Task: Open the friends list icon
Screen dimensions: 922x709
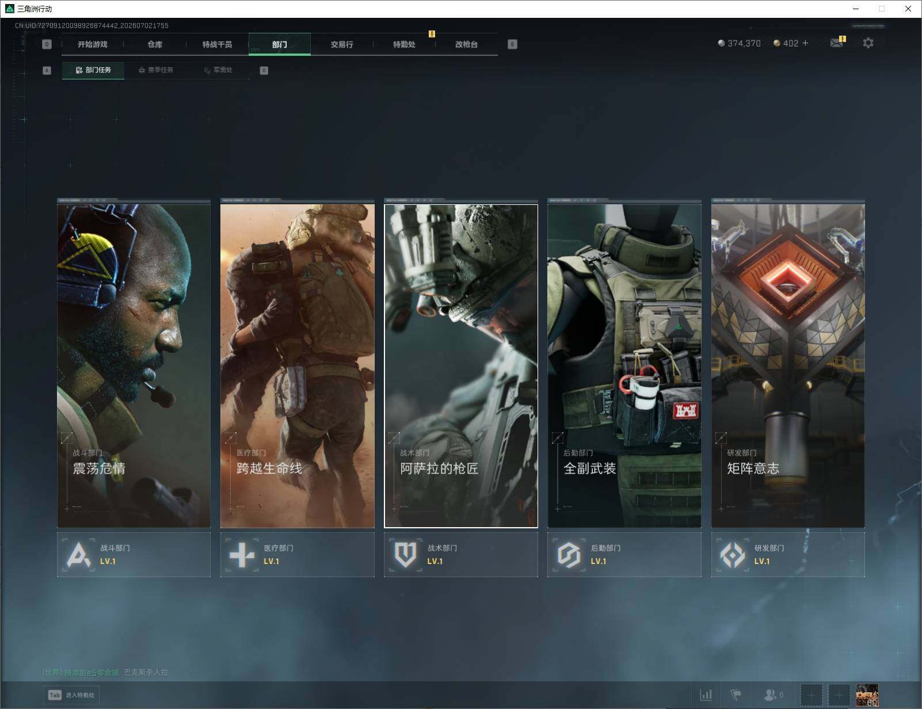Action: [x=773, y=695]
